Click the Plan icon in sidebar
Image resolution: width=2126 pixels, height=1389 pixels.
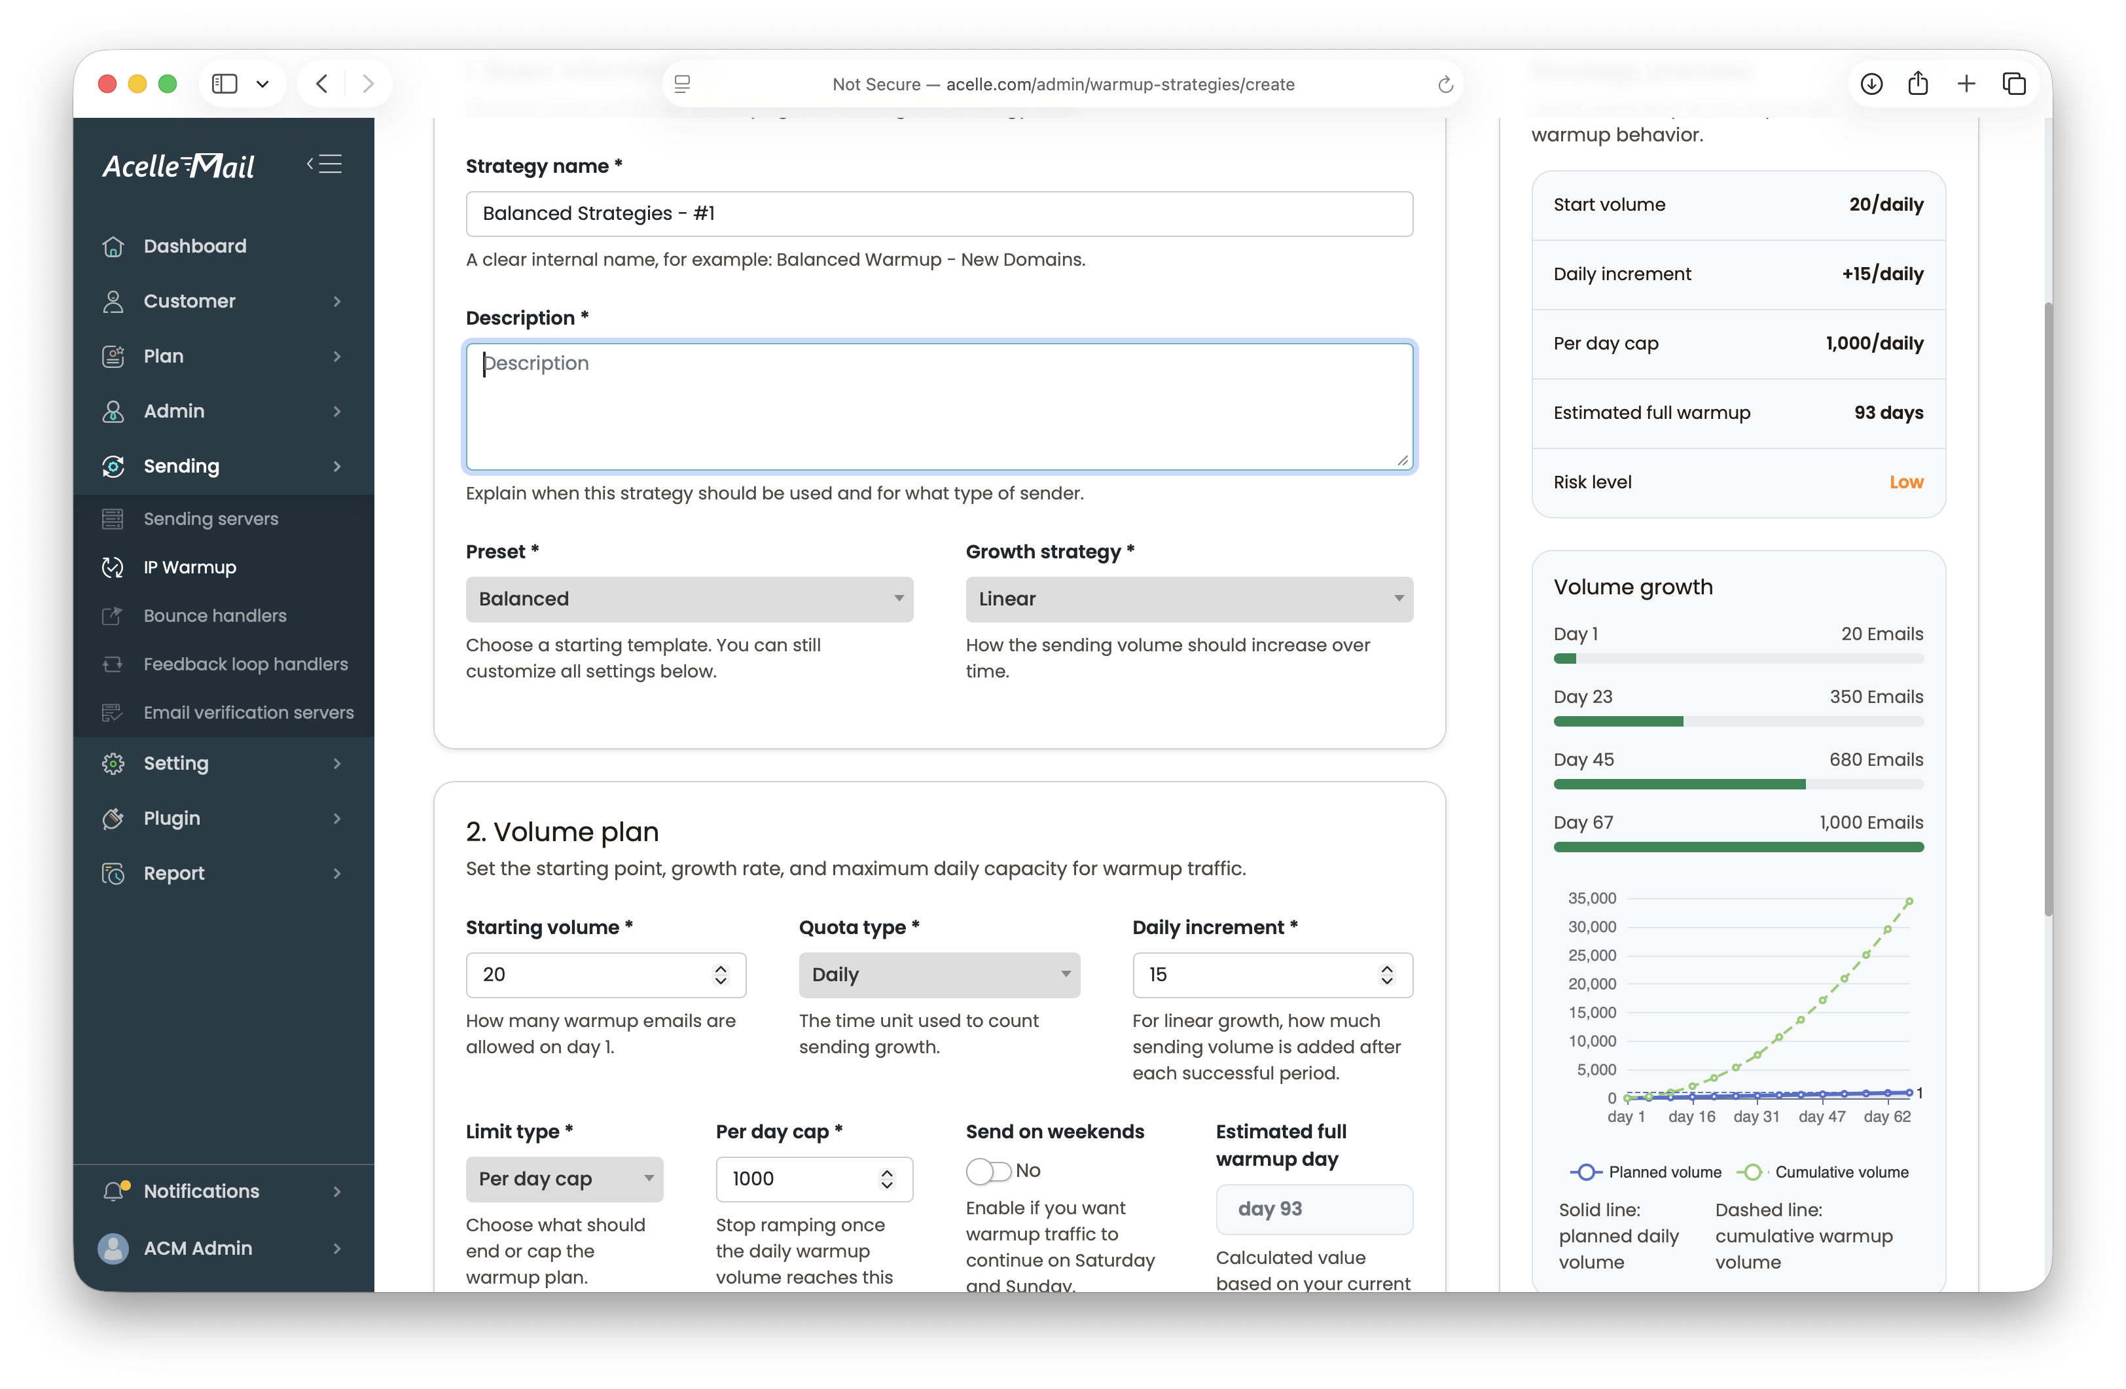click(113, 356)
